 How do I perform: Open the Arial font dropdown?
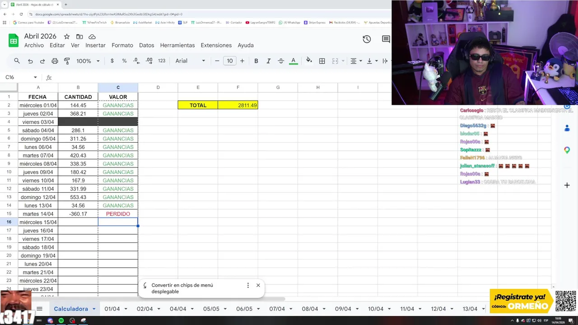click(x=190, y=61)
